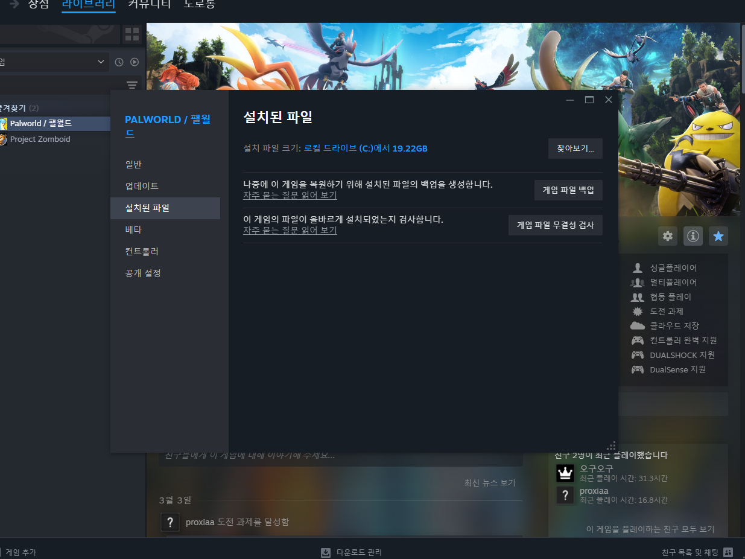The image size is (745, 559).
Task: Click proxiaa's avatar in activity feed
Action: click(171, 522)
